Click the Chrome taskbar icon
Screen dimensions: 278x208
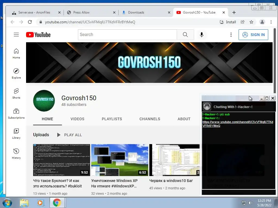pos(57,203)
